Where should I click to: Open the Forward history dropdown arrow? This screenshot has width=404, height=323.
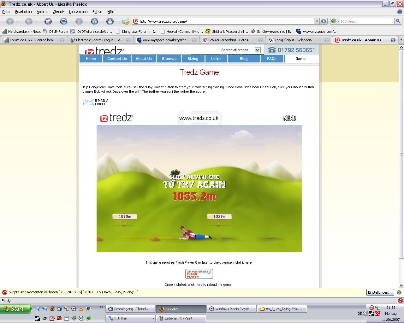pyautogui.click(x=36, y=21)
